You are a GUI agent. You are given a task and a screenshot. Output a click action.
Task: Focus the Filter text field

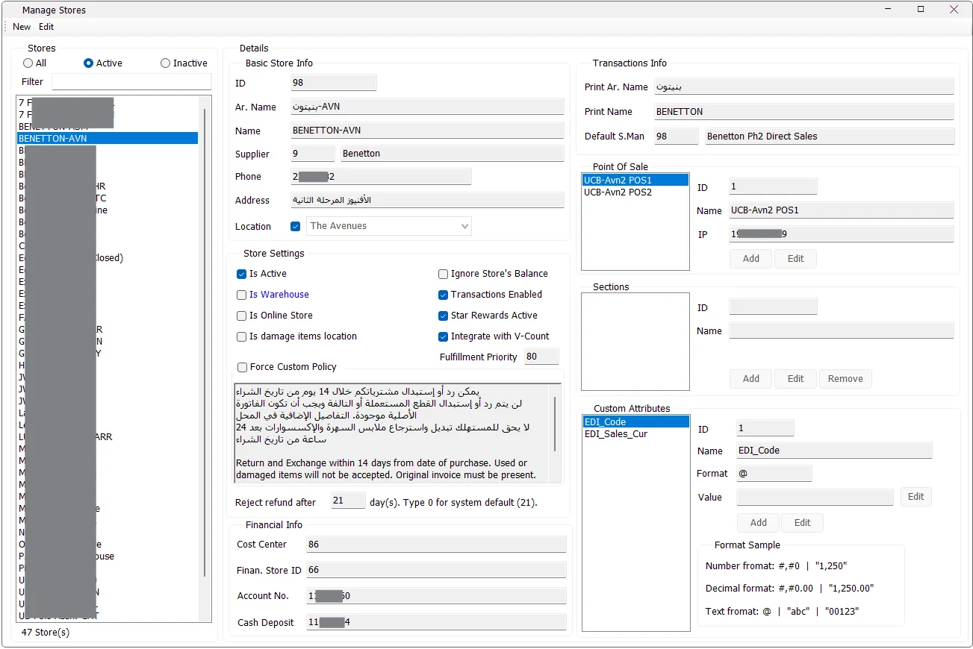[x=131, y=82]
